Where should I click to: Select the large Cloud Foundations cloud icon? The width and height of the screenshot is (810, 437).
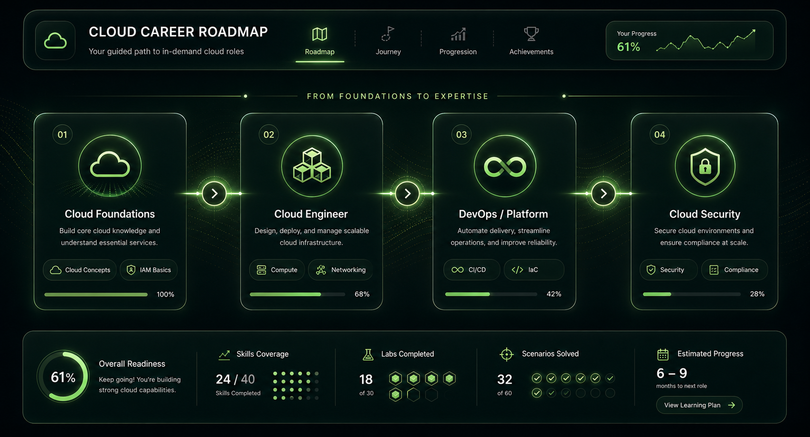point(110,166)
